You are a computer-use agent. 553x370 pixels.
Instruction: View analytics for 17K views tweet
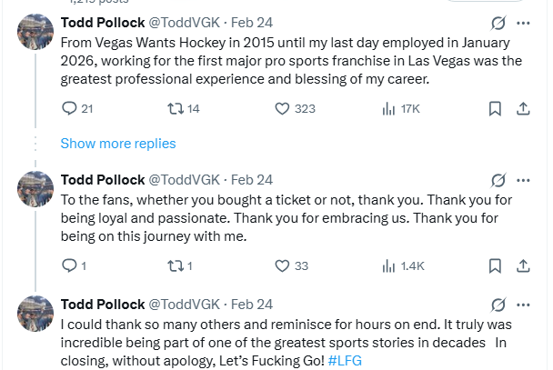coord(388,109)
